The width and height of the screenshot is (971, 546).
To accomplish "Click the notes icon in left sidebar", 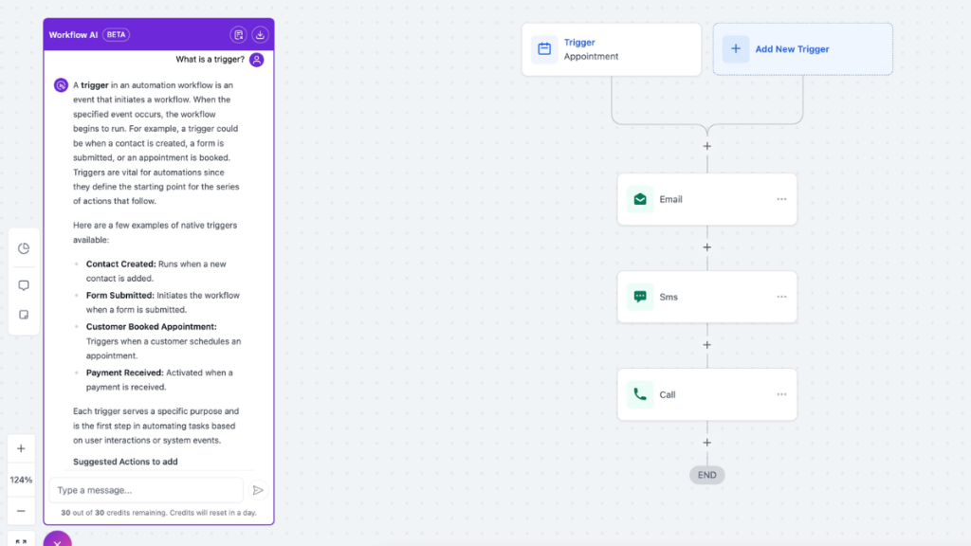I will [x=23, y=314].
